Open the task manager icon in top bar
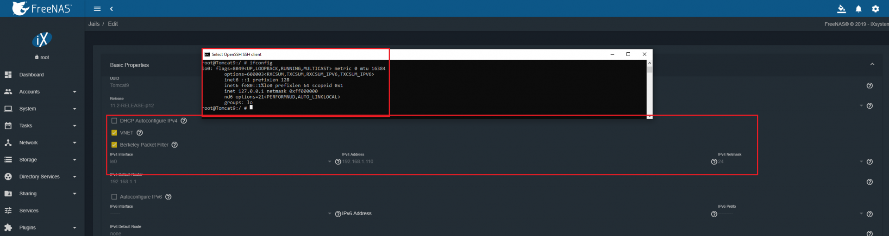This screenshot has width=889, height=236. click(841, 9)
